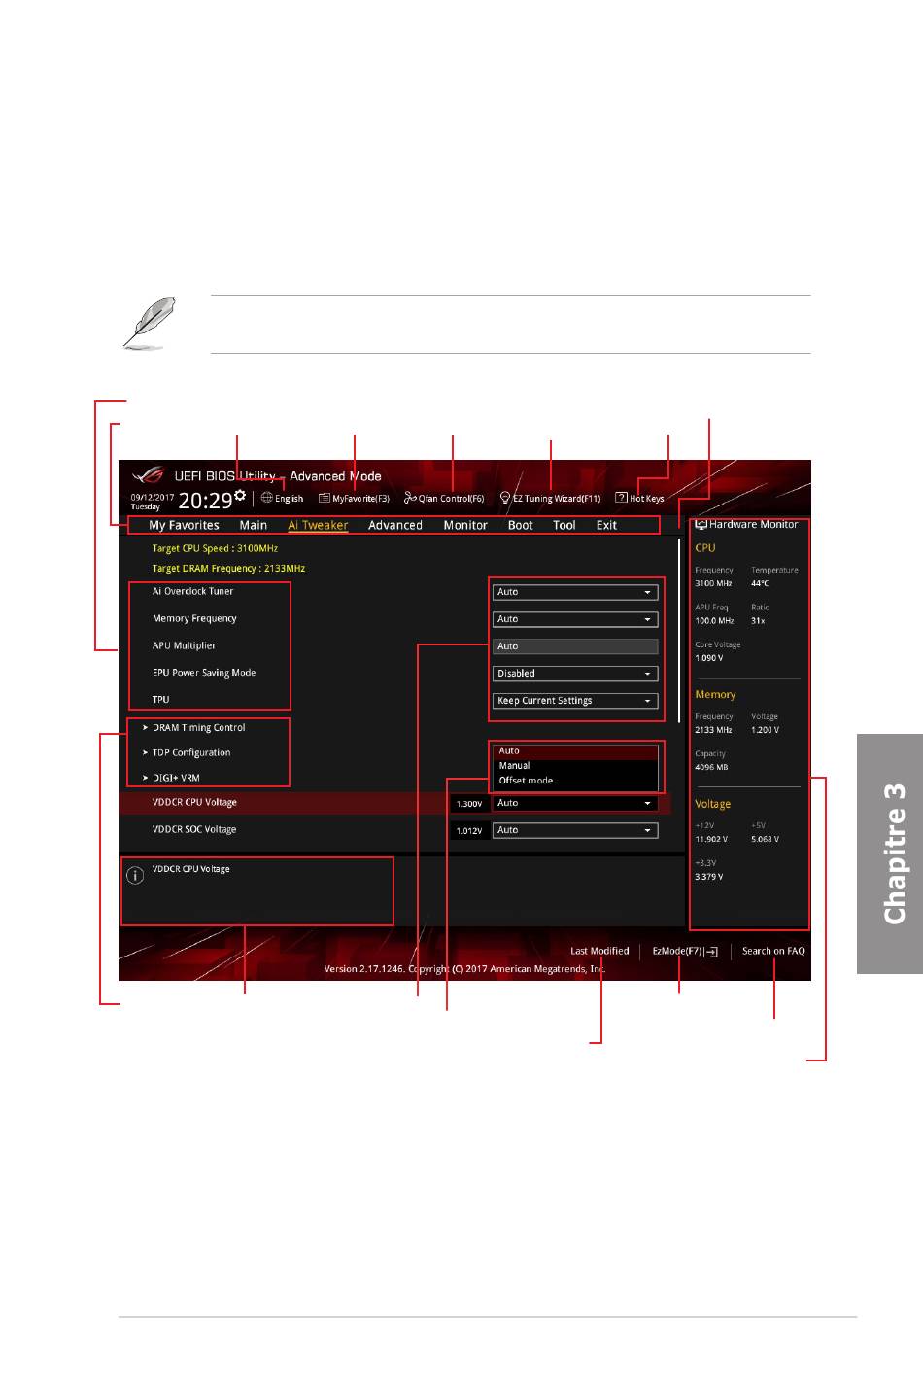Click the 4096 MB memory capacity reading
This screenshot has width=923, height=1392.
(x=711, y=767)
